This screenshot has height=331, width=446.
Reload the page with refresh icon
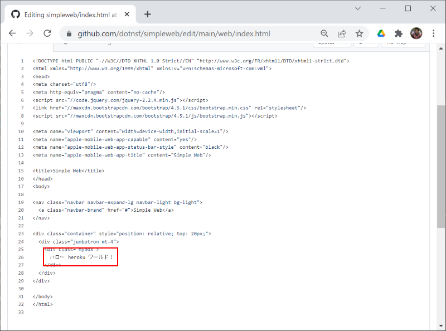point(47,33)
